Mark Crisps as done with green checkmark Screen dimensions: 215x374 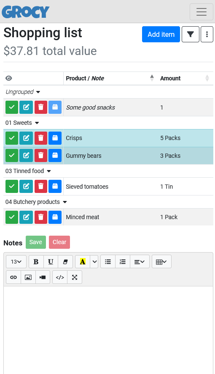(12, 138)
